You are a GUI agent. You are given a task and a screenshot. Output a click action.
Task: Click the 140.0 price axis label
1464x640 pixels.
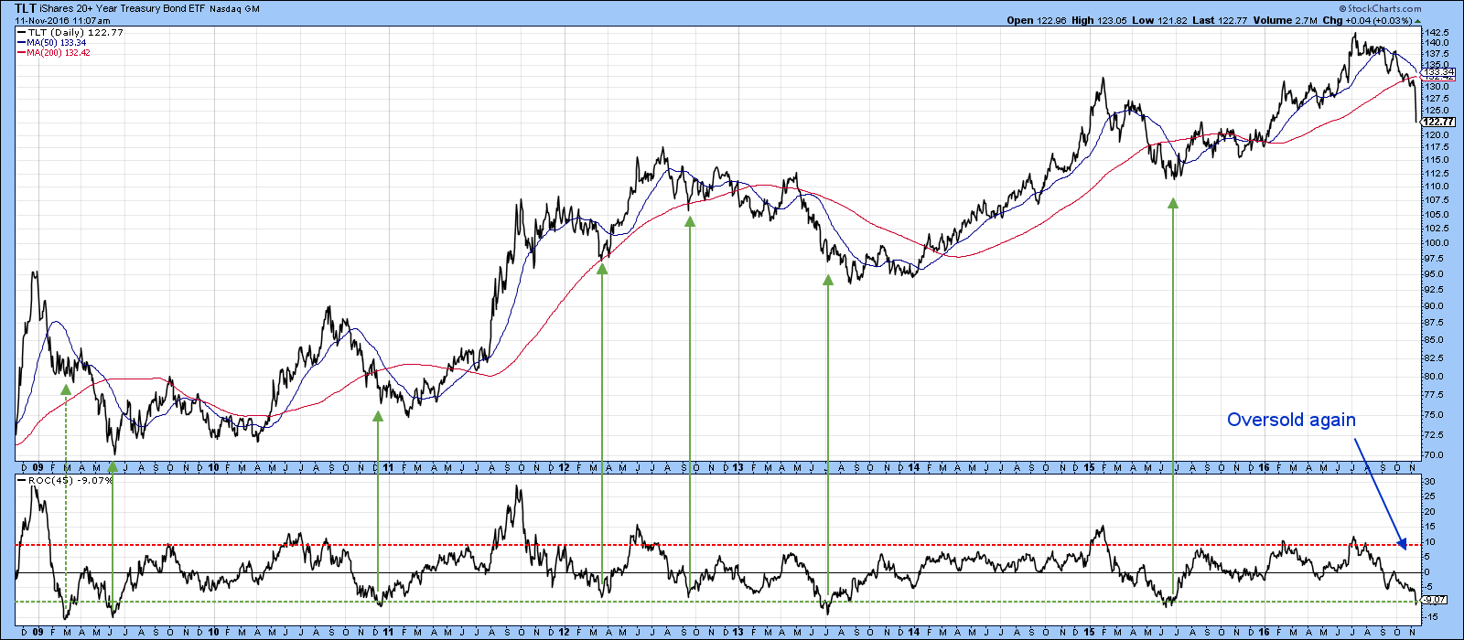[1437, 43]
